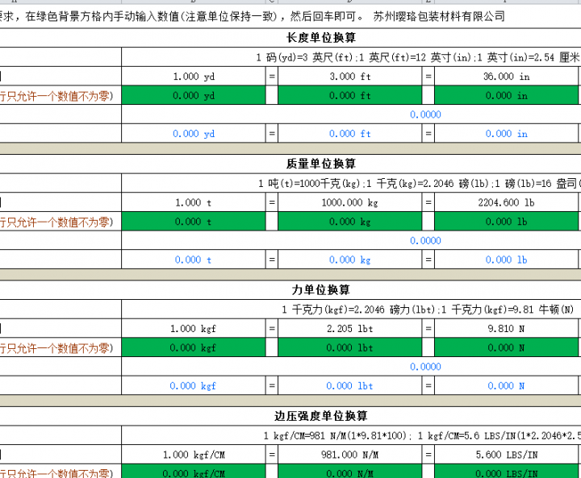
Task: Select the green lbt input cell
Action: click(349, 348)
